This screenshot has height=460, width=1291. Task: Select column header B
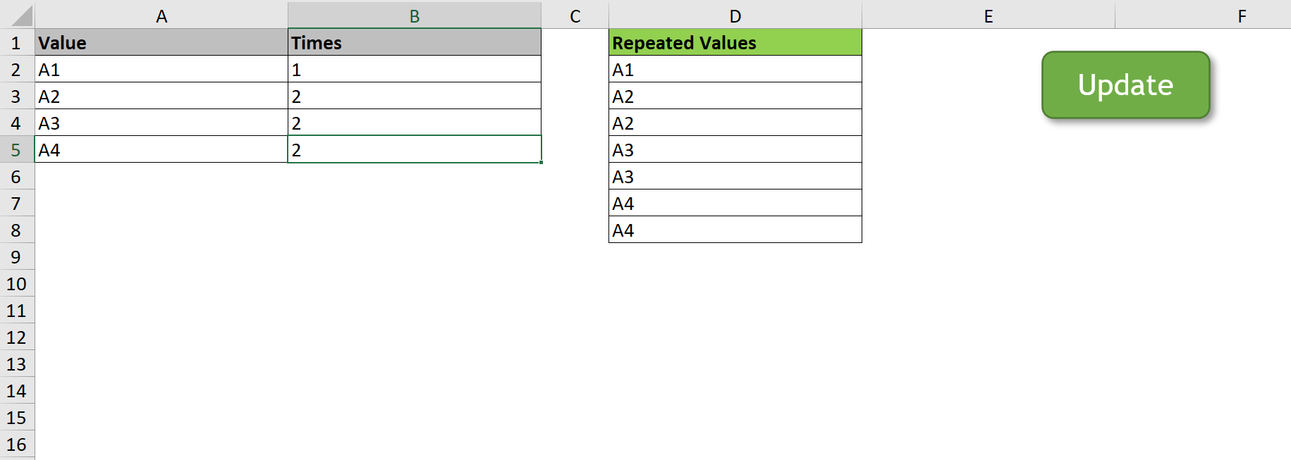tap(415, 15)
